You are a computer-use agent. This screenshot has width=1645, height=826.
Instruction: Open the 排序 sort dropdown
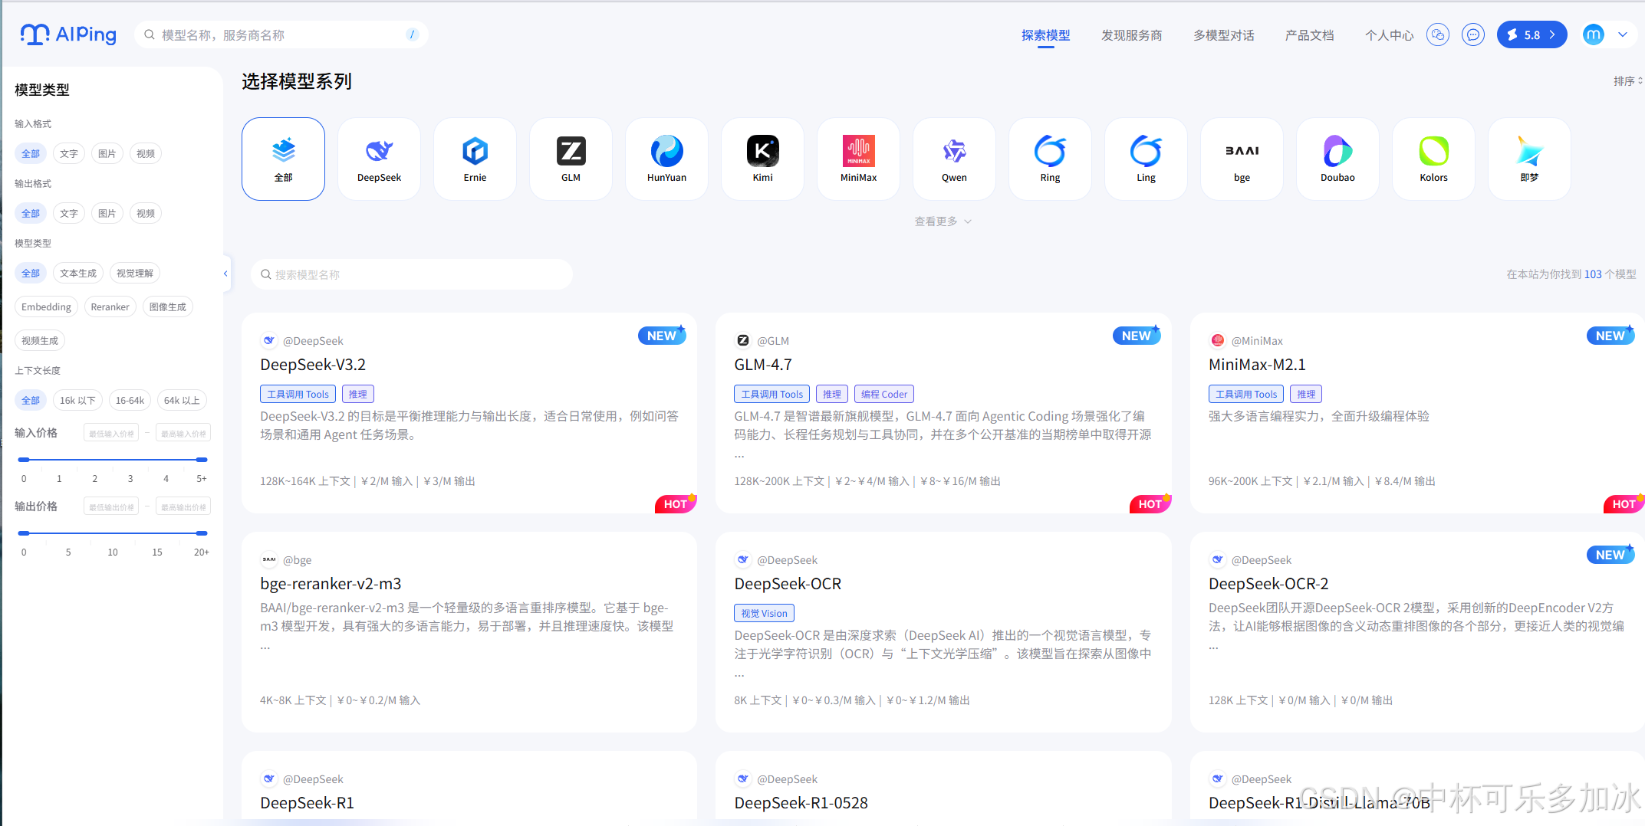coord(1627,80)
